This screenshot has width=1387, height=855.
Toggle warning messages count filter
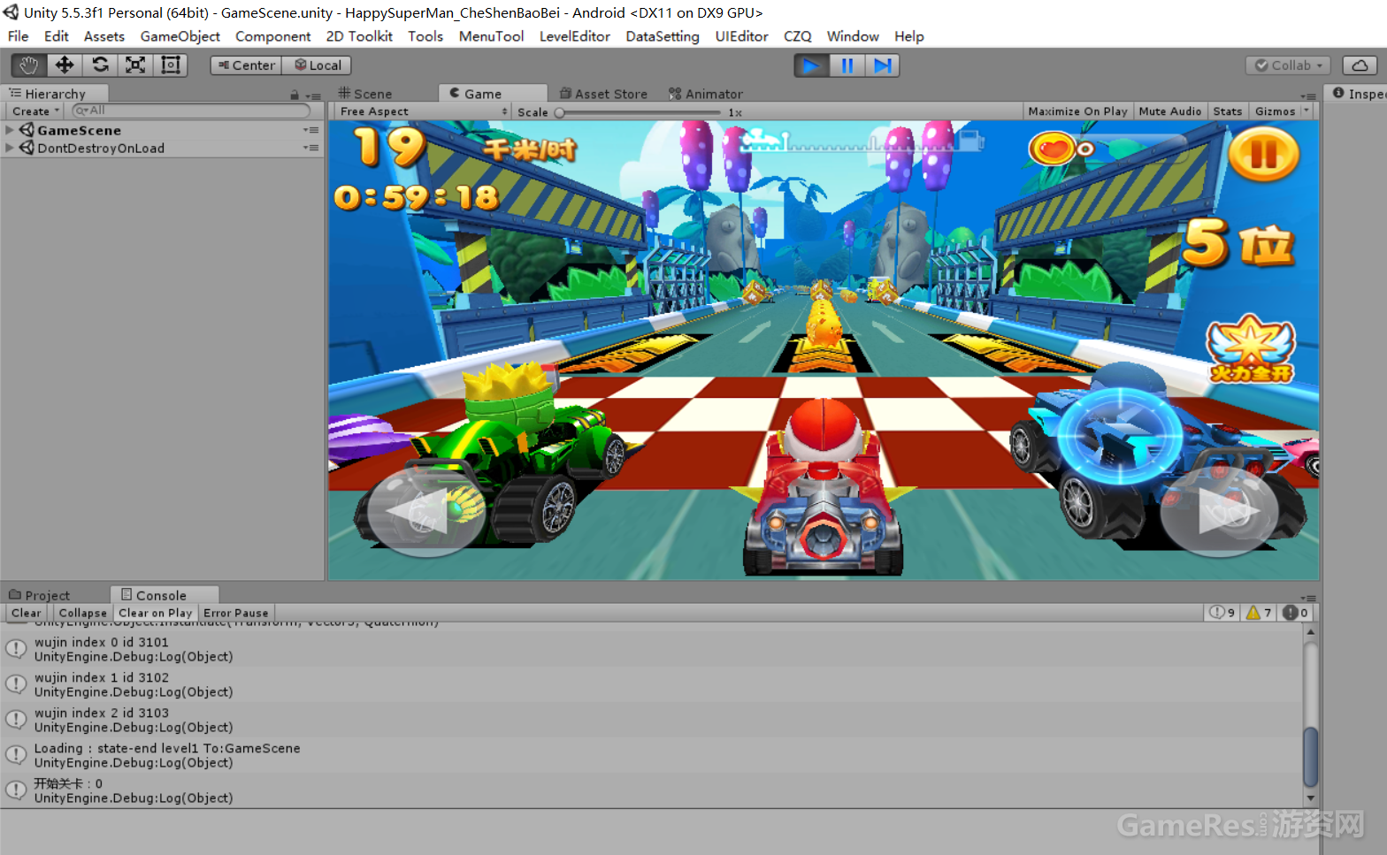tap(1259, 613)
